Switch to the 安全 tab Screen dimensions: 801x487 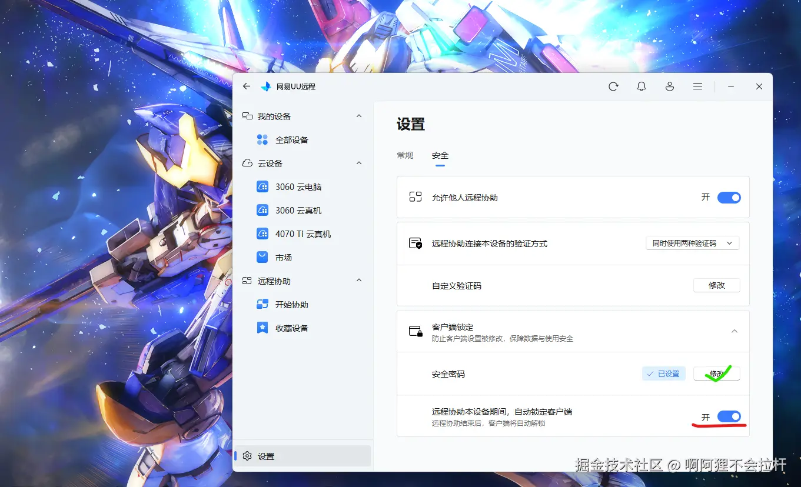tap(440, 156)
